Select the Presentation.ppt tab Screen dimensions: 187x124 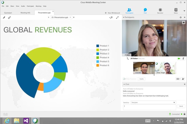pyautogui.click(x=44, y=13)
